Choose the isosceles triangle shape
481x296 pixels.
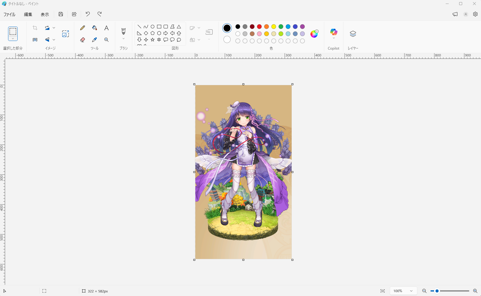179,27
